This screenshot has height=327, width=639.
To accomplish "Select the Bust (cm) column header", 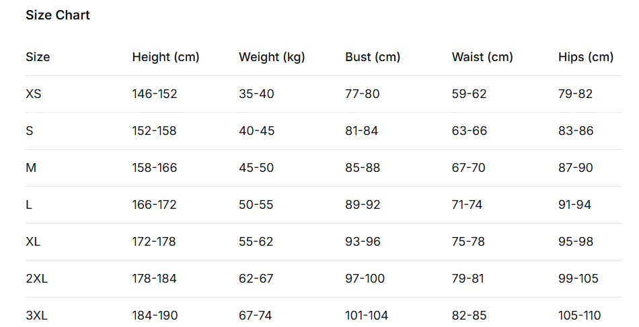I will point(373,57).
